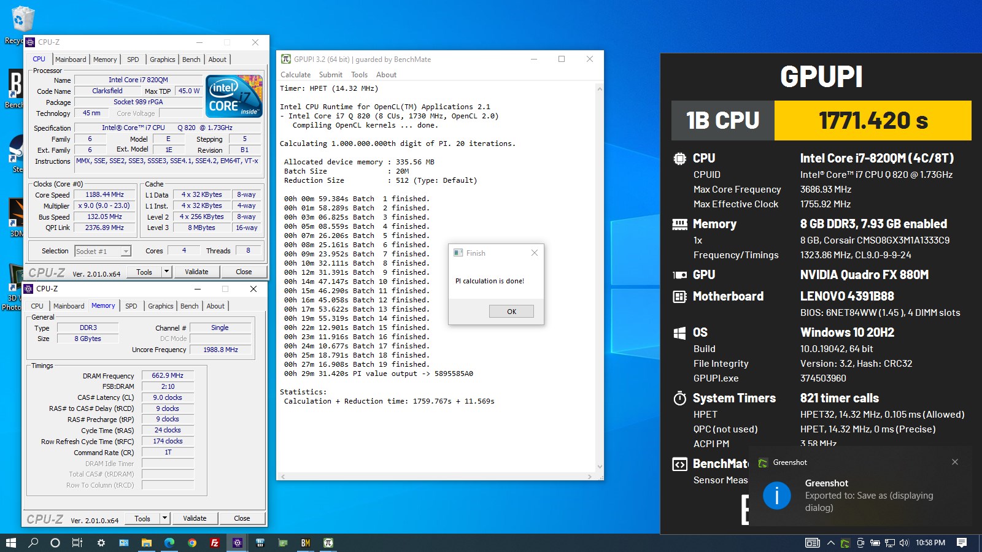Open taskbar search magnifier
Image resolution: width=982 pixels, height=552 pixels.
pos(33,543)
